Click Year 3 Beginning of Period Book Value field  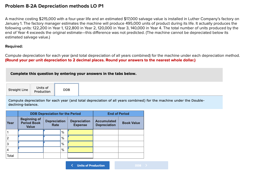tap(31, 144)
